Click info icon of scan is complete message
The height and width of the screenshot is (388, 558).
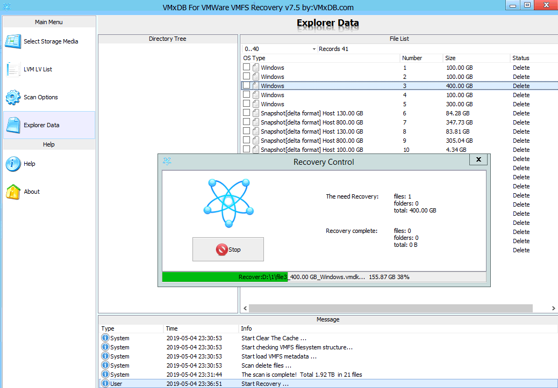(105, 375)
